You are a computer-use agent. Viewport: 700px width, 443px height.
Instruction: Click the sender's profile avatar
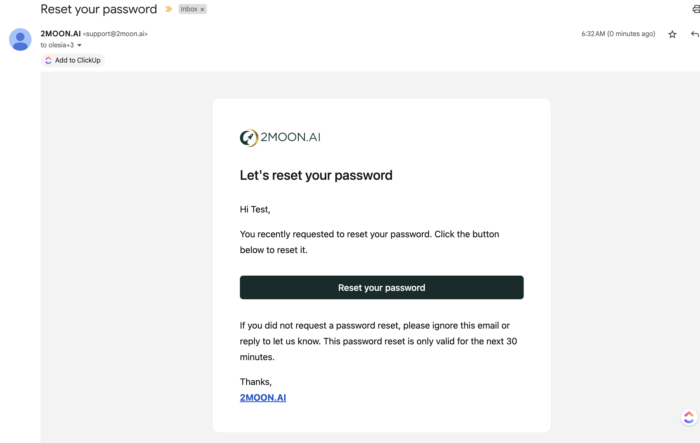coord(20,39)
